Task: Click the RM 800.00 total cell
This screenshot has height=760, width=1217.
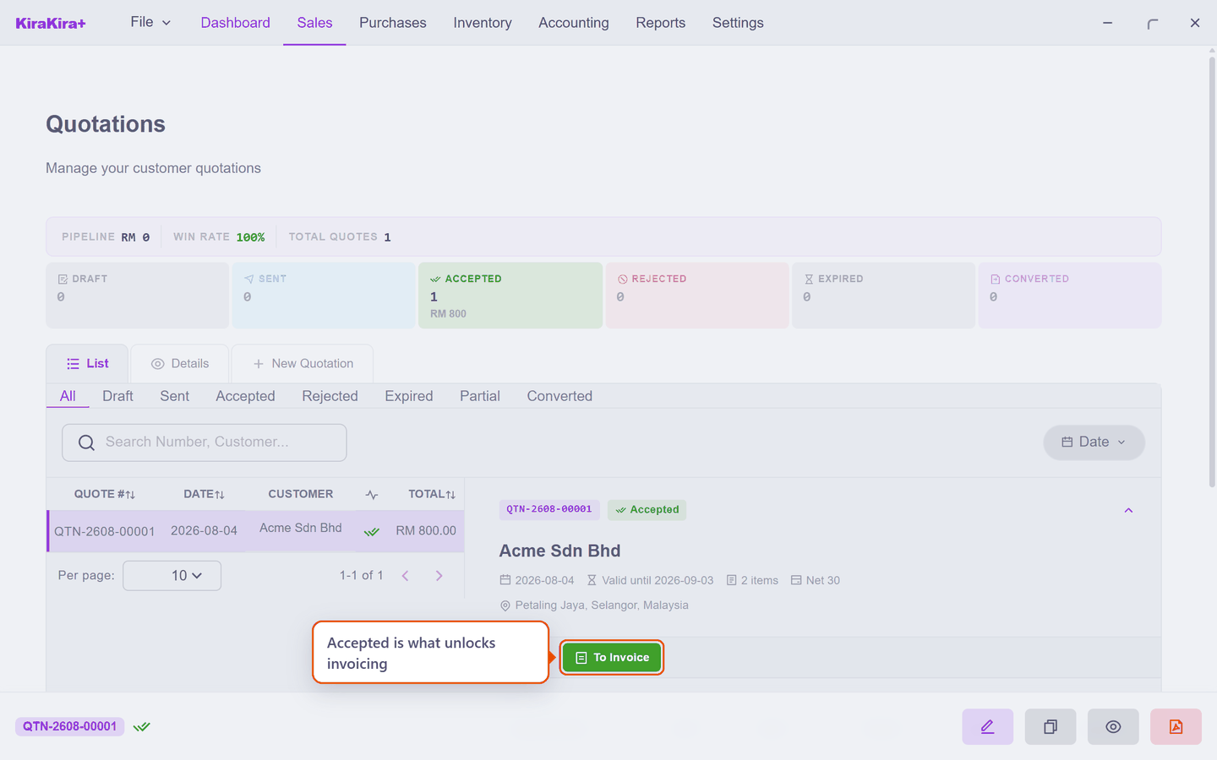Action: point(426,531)
